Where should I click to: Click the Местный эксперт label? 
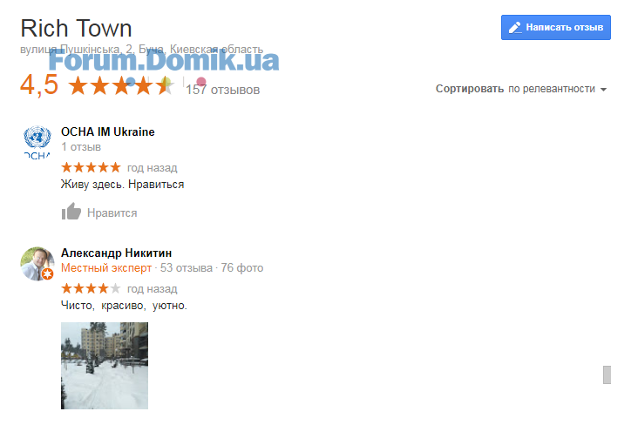pyautogui.click(x=106, y=267)
